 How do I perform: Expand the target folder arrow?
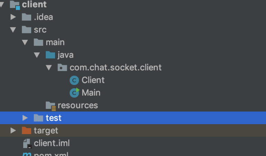pyautogui.click(x=13, y=130)
